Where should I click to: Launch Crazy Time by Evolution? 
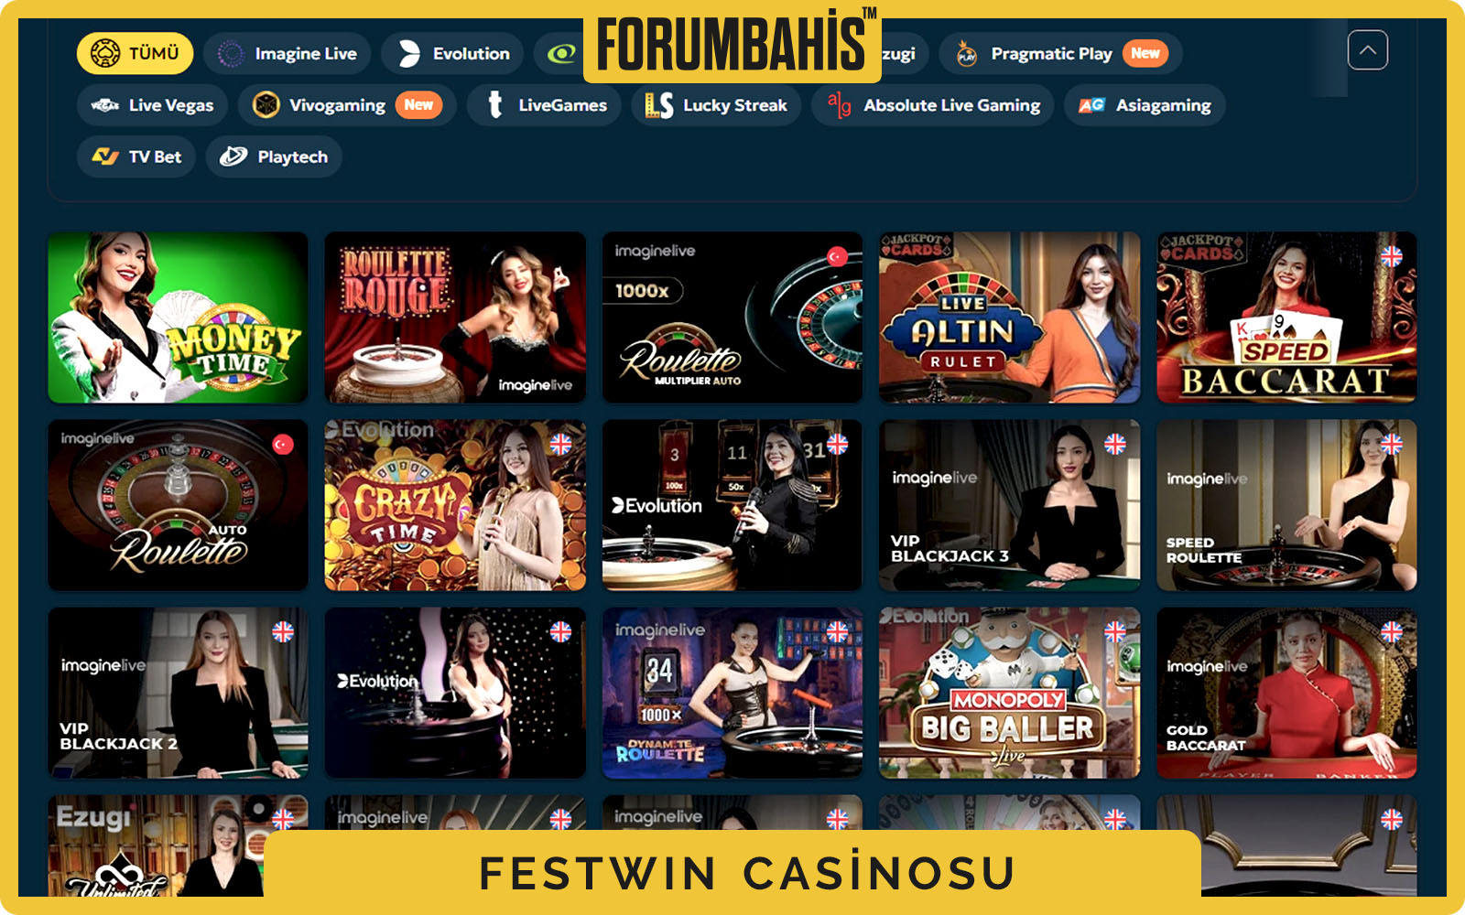click(x=455, y=505)
